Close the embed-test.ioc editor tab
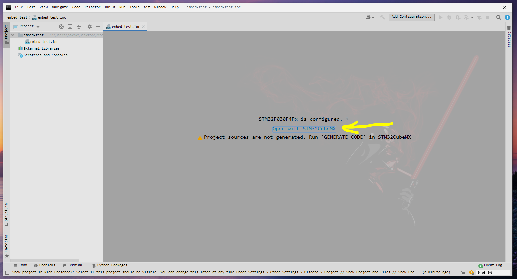The height and width of the screenshot is (279, 517). (x=143, y=27)
